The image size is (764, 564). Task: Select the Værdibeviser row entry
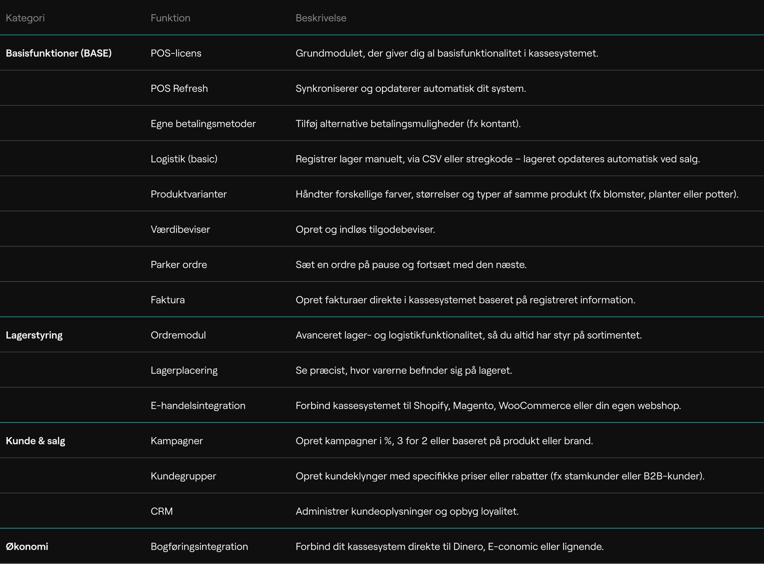[180, 229]
